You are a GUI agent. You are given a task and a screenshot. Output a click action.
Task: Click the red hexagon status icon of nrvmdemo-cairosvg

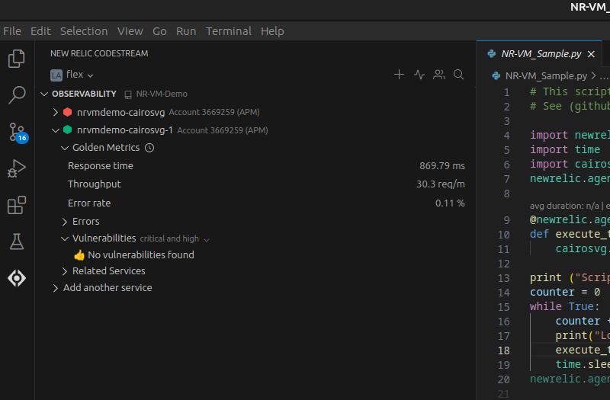[68, 112]
